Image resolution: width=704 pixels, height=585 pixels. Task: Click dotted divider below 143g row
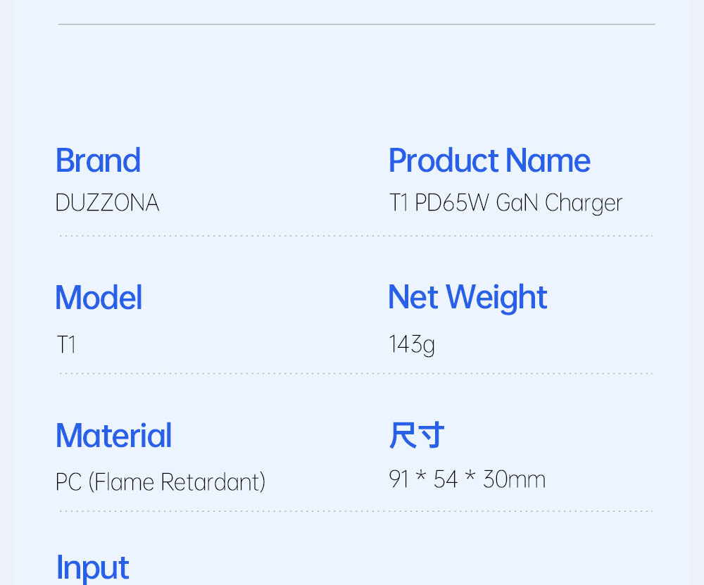click(x=356, y=373)
